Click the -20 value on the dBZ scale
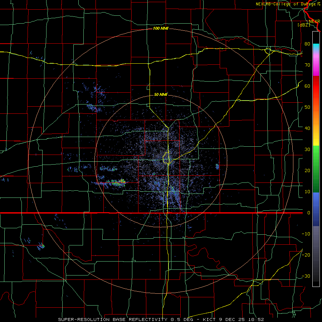The height and width of the screenshot is (322, 322). (x=306, y=255)
